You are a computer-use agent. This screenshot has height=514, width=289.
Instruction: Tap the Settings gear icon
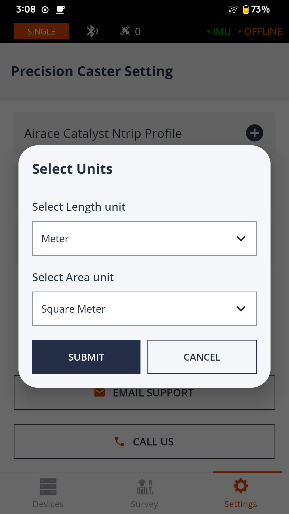(241, 486)
